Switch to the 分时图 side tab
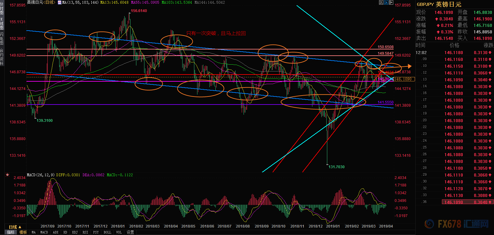The width and height of the screenshot is (494, 235). click(2, 9)
